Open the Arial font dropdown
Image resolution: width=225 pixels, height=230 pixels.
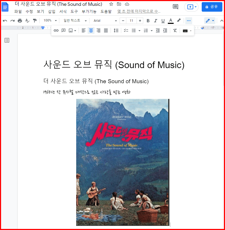click(105, 21)
